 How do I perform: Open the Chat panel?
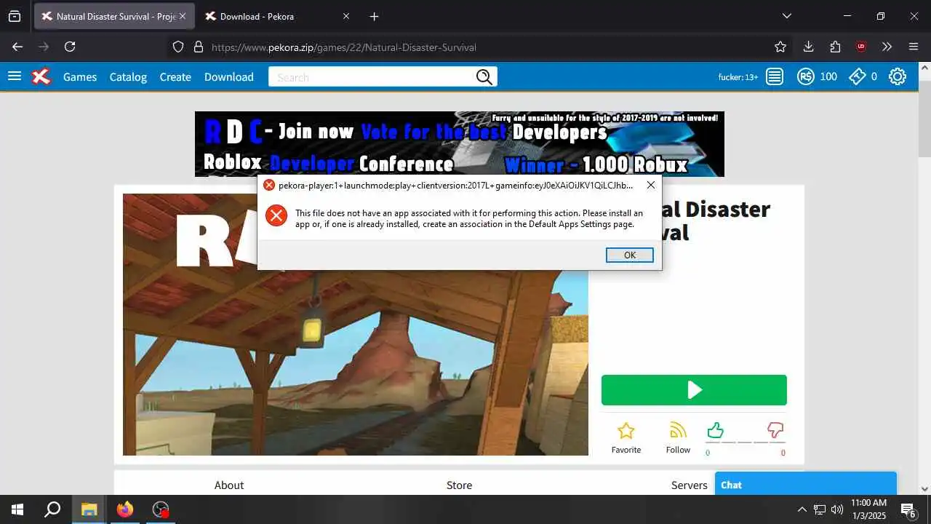click(x=805, y=484)
